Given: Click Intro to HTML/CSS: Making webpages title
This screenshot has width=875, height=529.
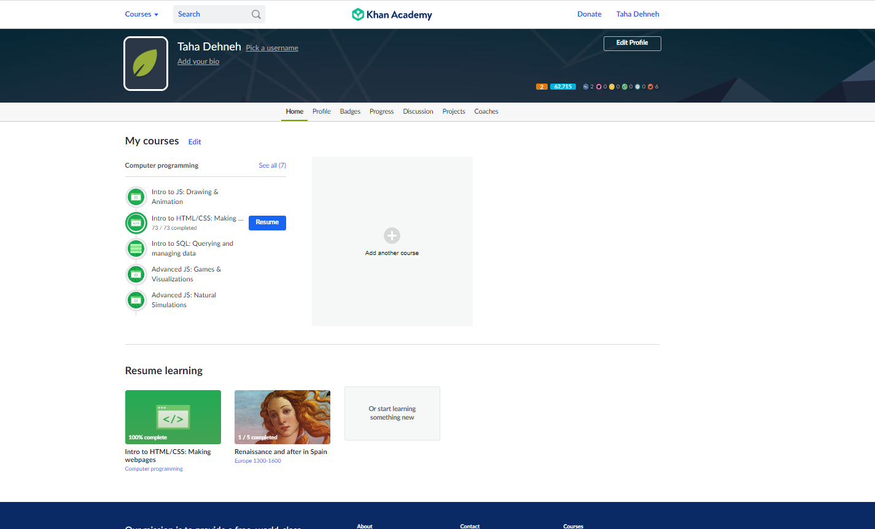Looking at the screenshot, I should point(168,456).
